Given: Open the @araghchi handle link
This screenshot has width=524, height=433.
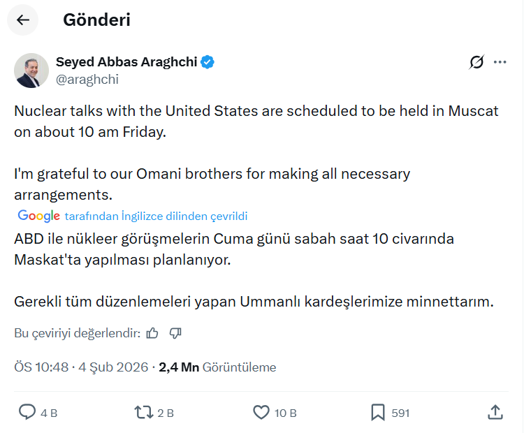Looking at the screenshot, I should [x=87, y=79].
